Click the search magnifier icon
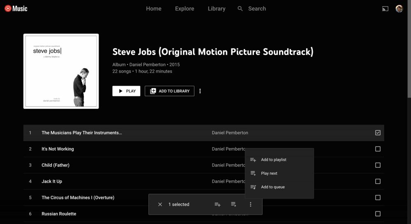The width and height of the screenshot is (411, 224). (240, 9)
